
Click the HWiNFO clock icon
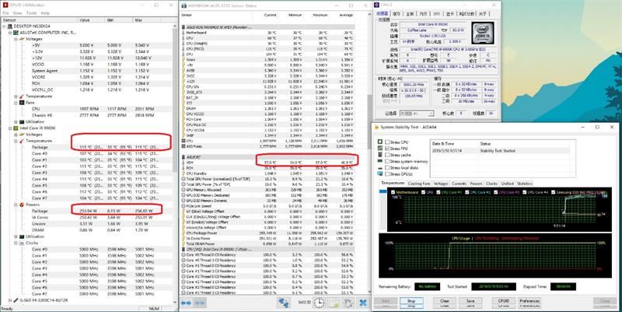click(x=319, y=303)
